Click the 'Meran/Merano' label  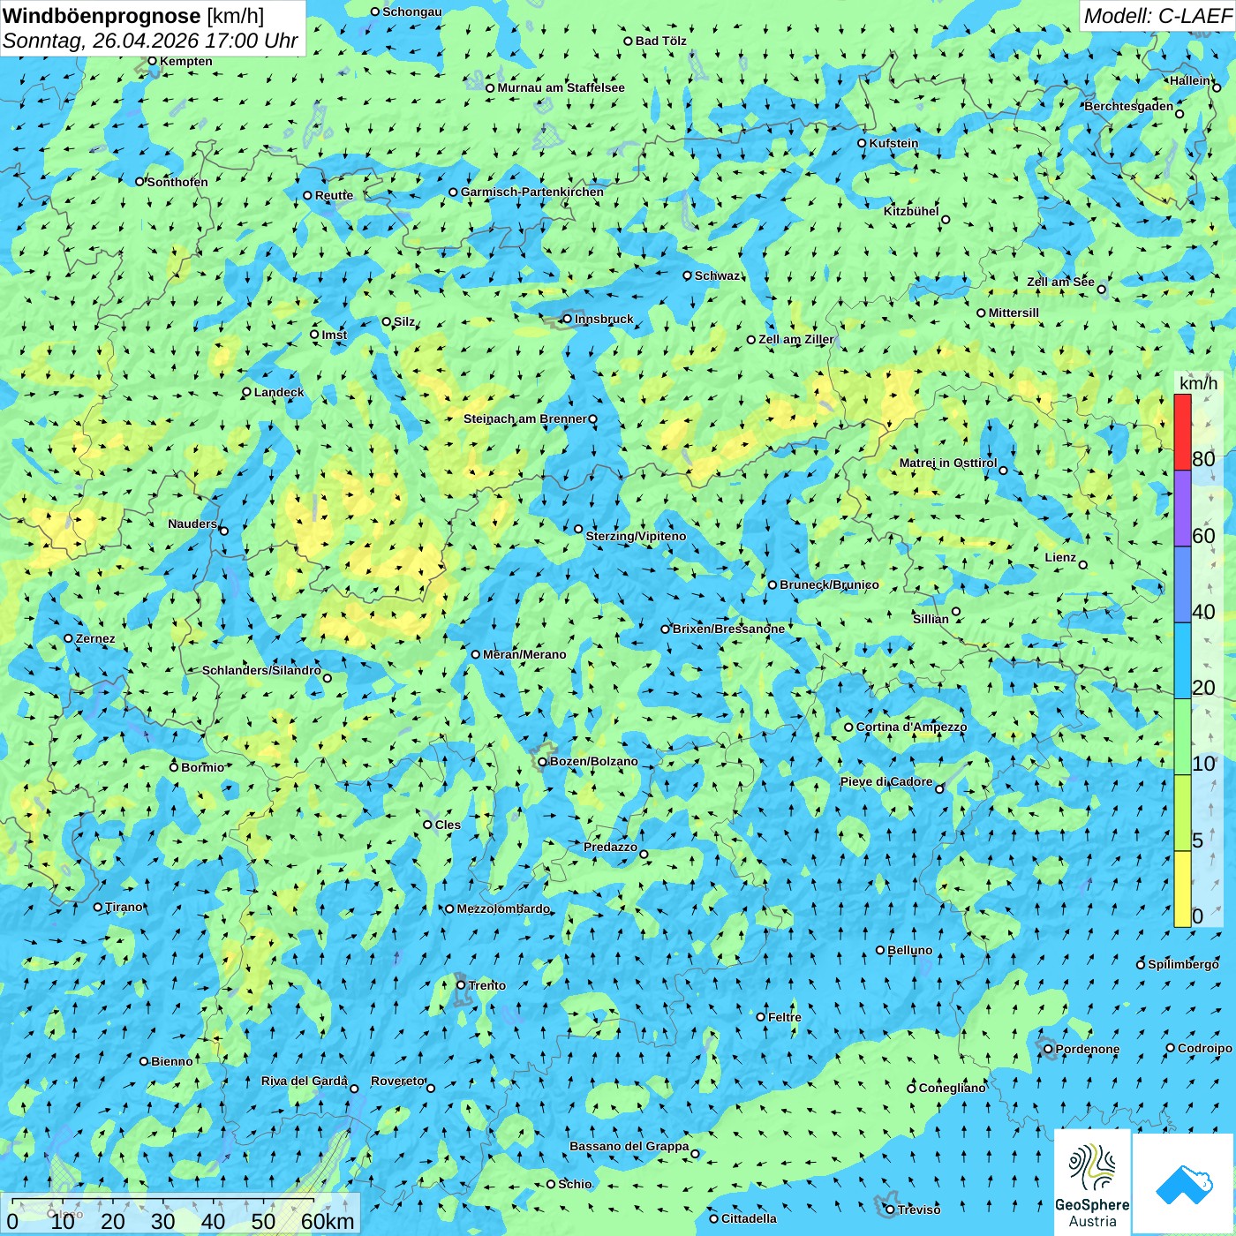coord(524,654)
